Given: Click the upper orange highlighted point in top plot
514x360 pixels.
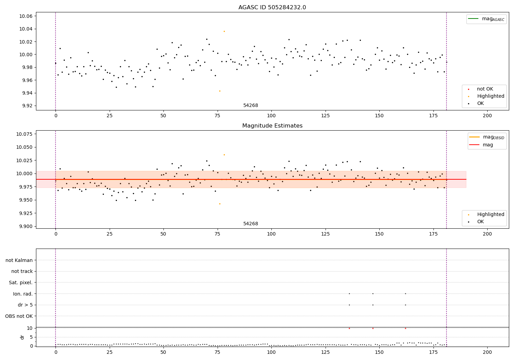Looking at the screenshot, I should pos(224,31).
